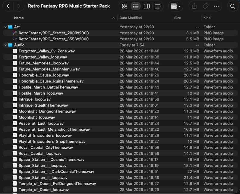This screenshot has width=240, height=194.
Task: Go back with the left chevron
Action: tap(8, 6)
